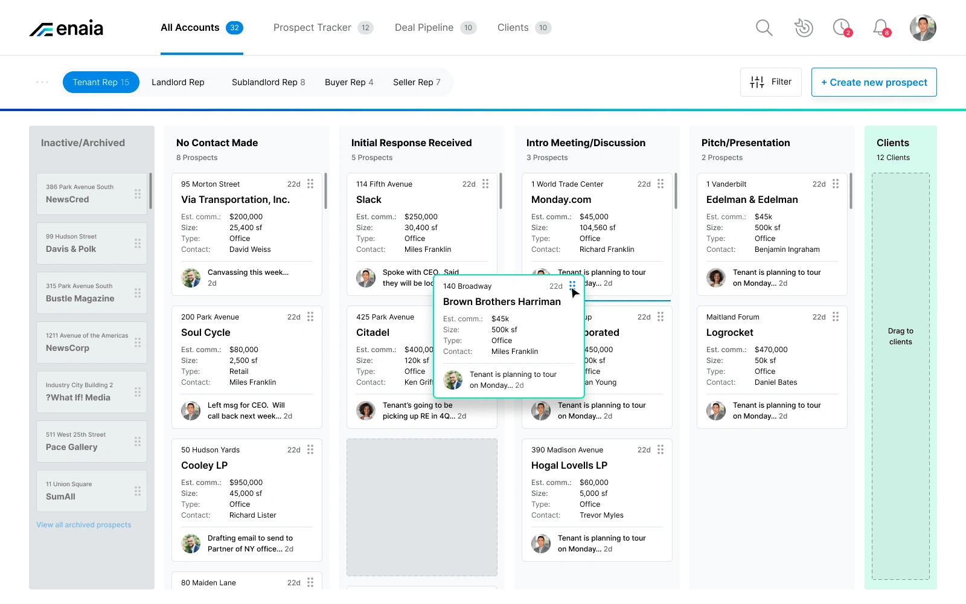Switch to All Accounts tab
The height and width of the screenshot is (604, 966).
[202, 28]
